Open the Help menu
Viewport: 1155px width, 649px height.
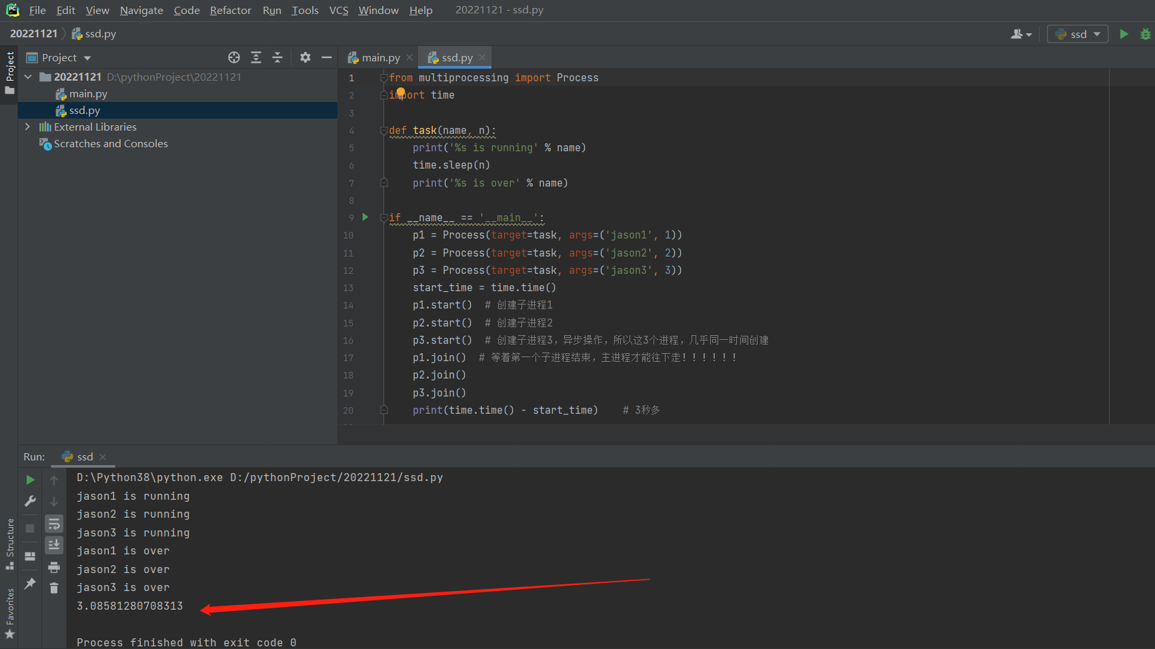click(x=421, y=11)
